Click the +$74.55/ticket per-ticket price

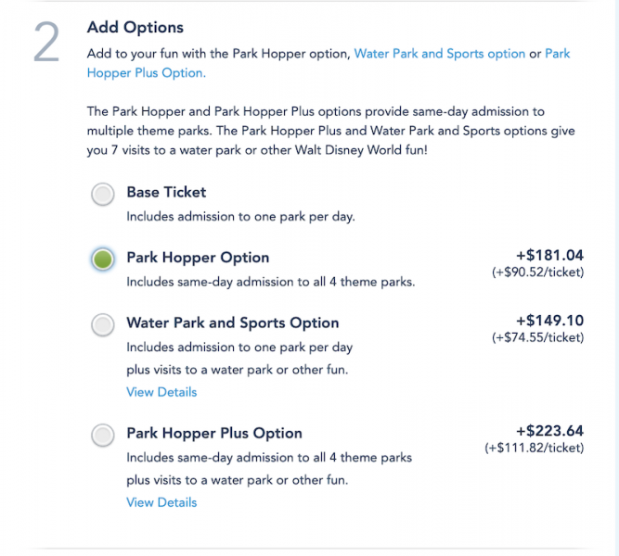pyautogui.click(x=537, y=338)
